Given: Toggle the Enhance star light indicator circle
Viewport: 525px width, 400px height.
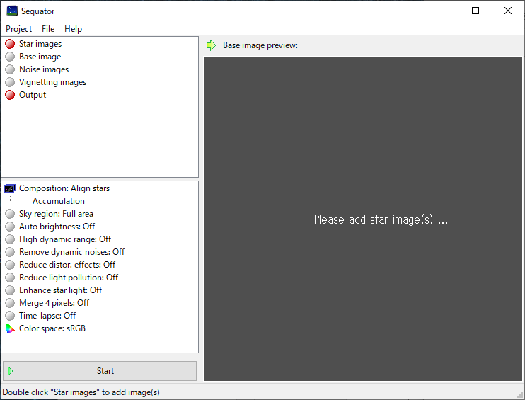Looking at the screenshot, I should [x=10, y=290].
